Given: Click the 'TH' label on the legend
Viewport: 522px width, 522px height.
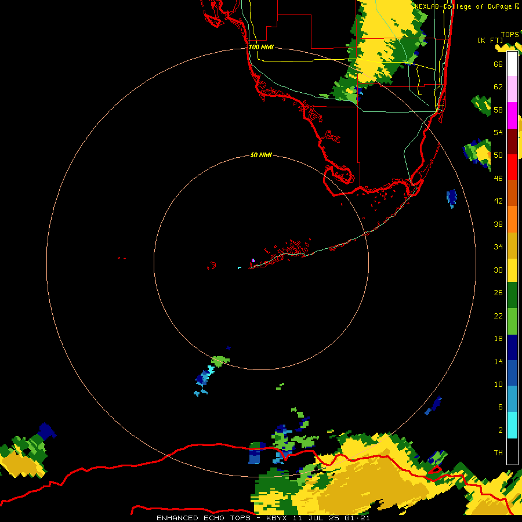Looking at the screenshot, I should tap(498, 453).
